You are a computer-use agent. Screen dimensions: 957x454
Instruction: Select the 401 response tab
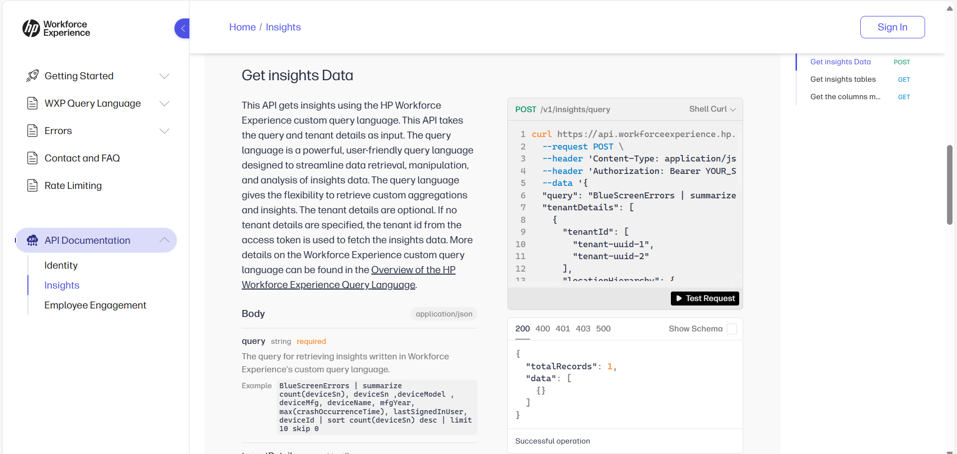tap(563, 329)
